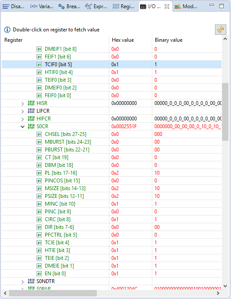The height and width of the screenshot is (299, 231).
Task: Click the HTIF0 bit field icon
Action: click(39, 72)
